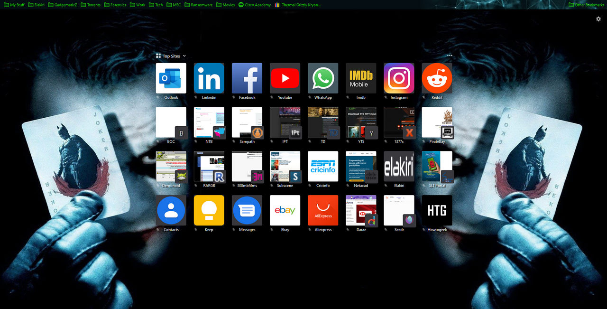
Task: Open the Daraz tile
Action: click(360, 211)
